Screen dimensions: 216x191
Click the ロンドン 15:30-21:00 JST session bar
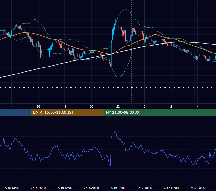67,112
